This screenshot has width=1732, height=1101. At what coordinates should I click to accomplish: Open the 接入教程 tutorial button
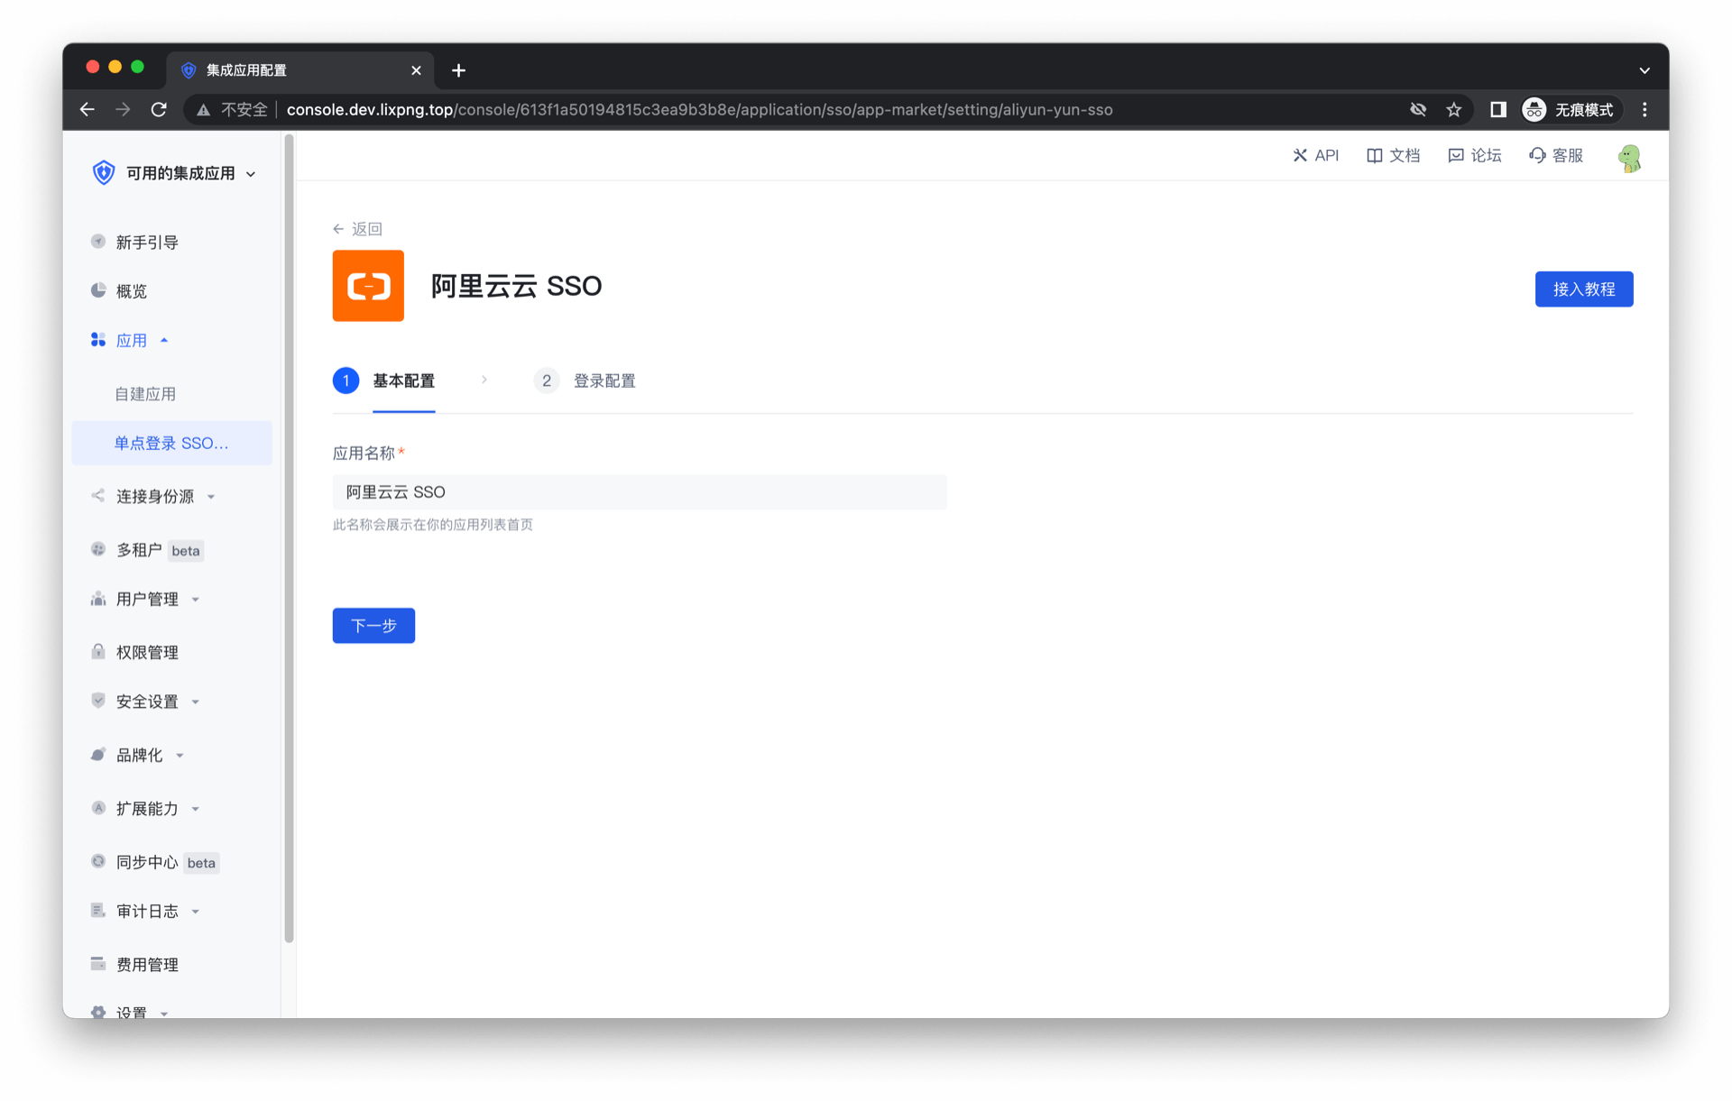coord(1583,289)
